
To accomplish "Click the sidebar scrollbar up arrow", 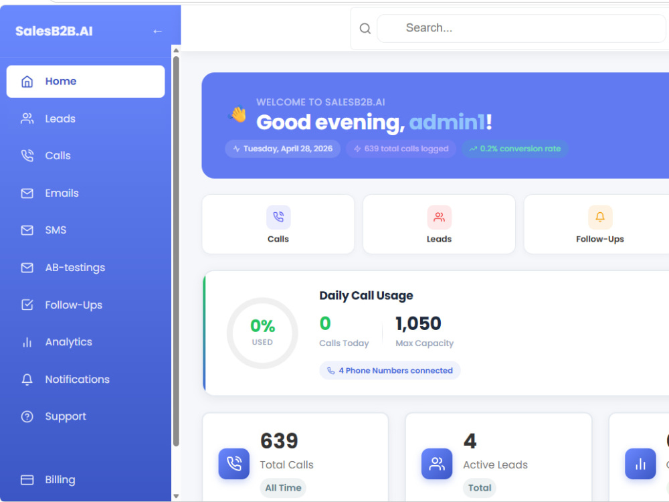I will pyautogui.click(x=176, y=50).
